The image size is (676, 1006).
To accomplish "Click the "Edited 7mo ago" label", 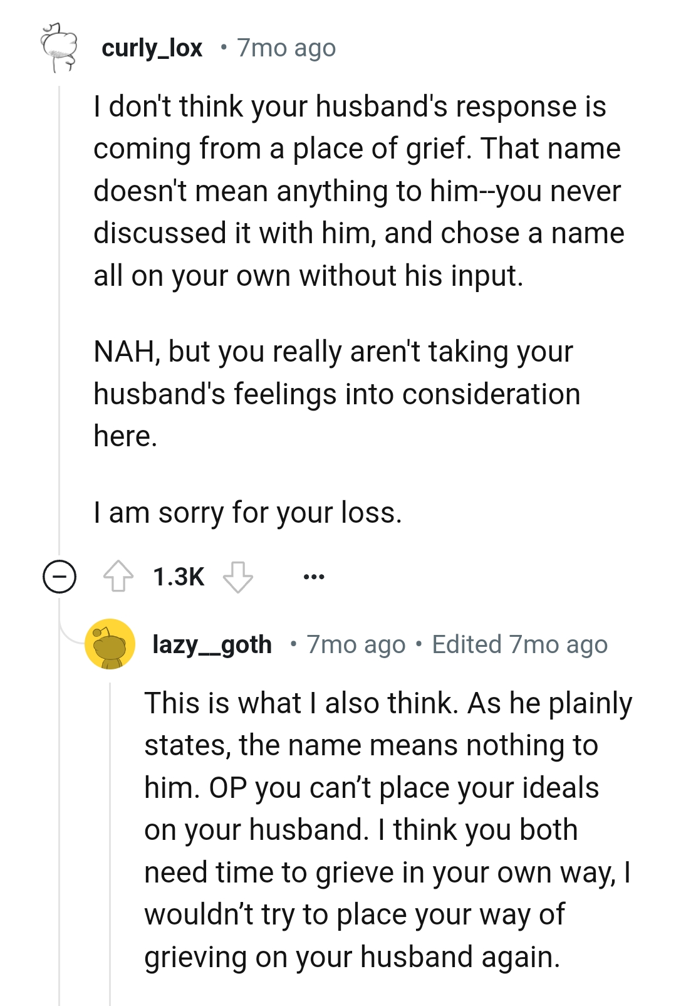I will 519,644.
